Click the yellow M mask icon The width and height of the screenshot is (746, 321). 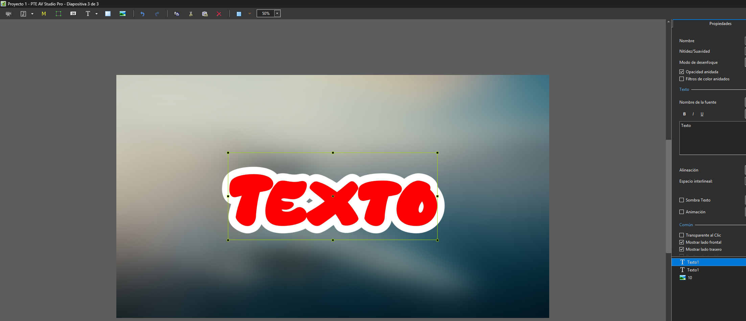coord(44,14)
